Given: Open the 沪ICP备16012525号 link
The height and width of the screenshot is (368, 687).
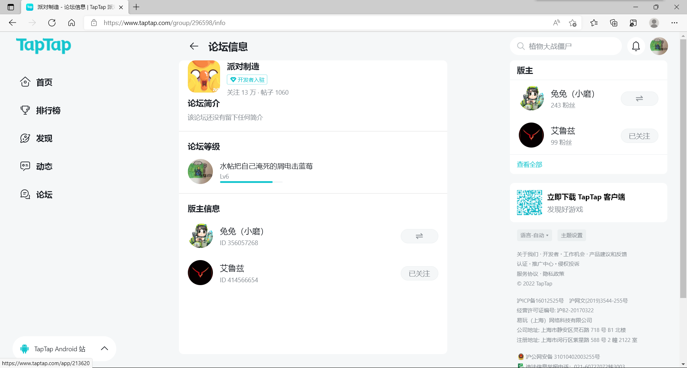Looking at the screenshot, I should pos(540,300).
